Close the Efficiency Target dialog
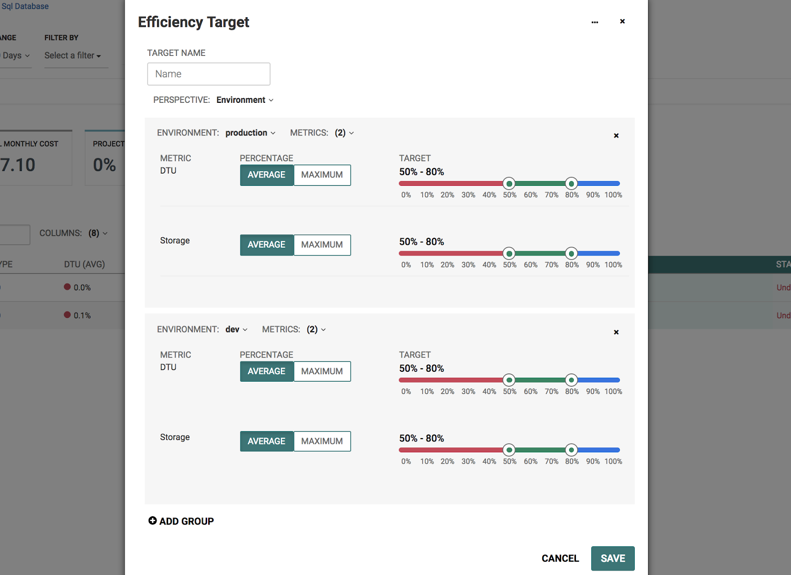 [622, 21]
